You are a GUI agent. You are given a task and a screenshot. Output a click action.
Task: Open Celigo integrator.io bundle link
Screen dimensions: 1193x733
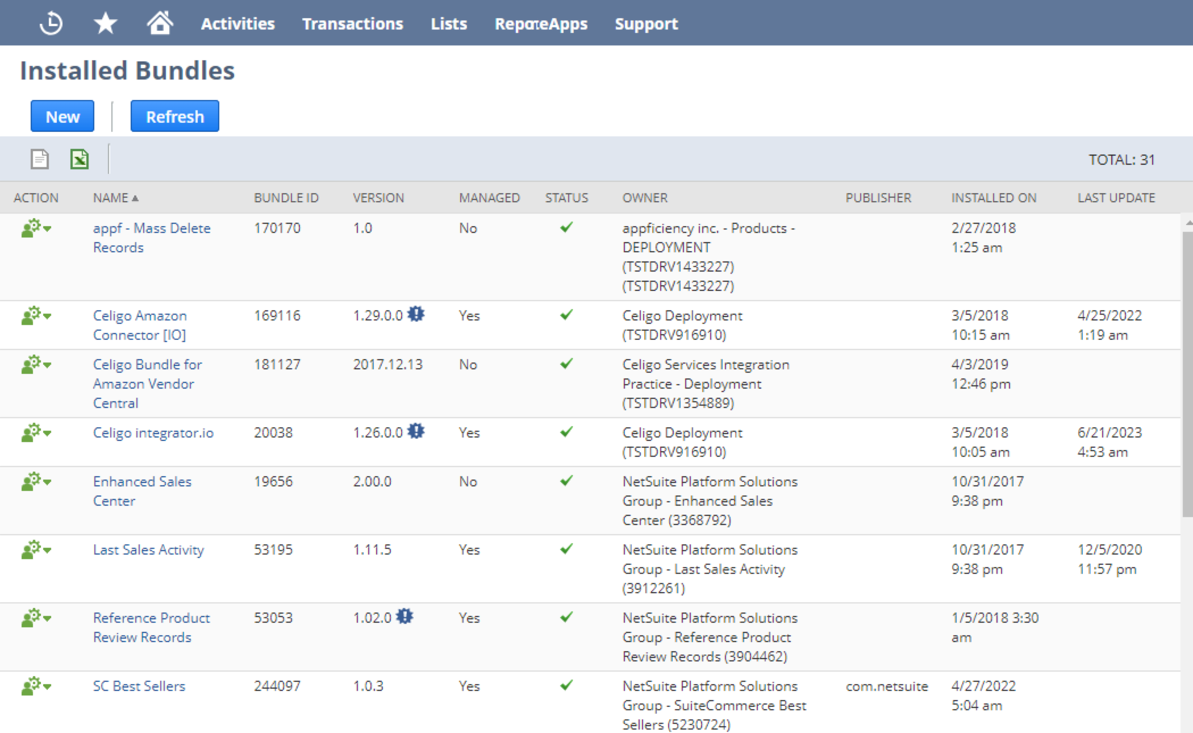click(x=153, y=433)
